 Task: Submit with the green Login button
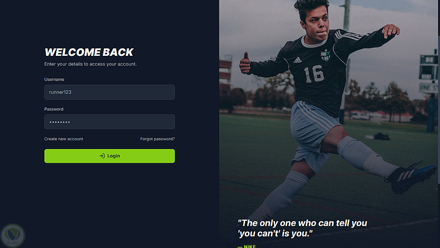(110, 156)
